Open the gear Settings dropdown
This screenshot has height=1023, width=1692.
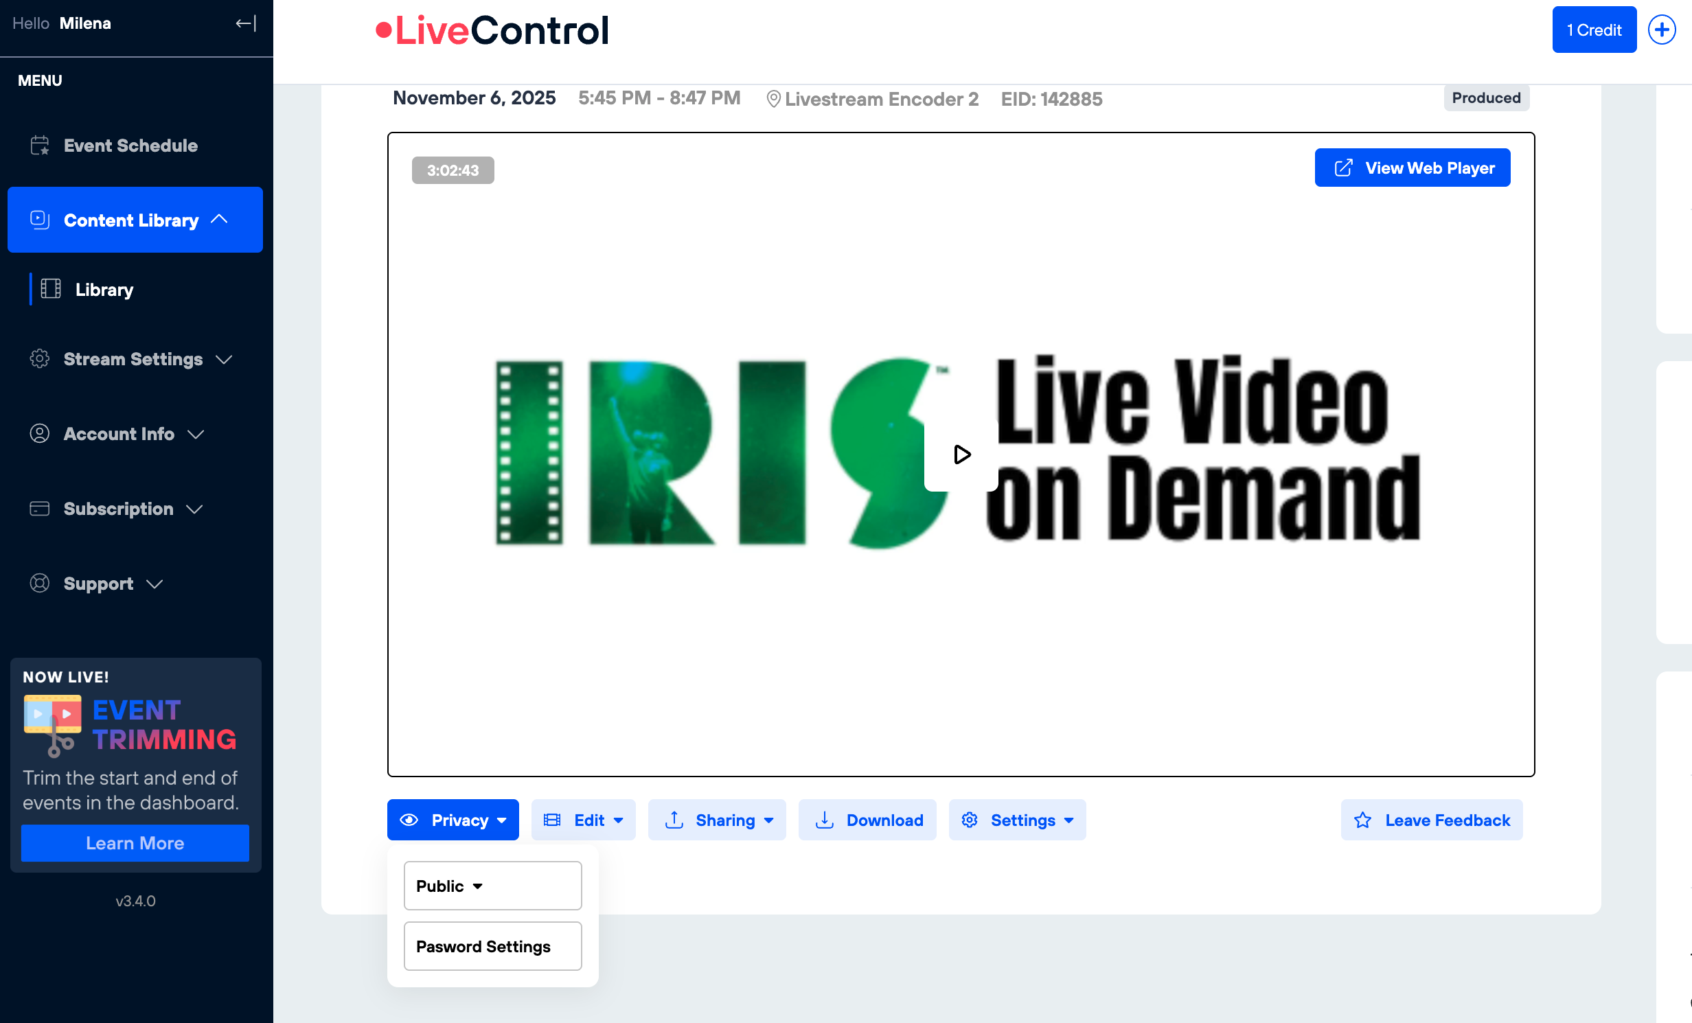point(1018,820)
